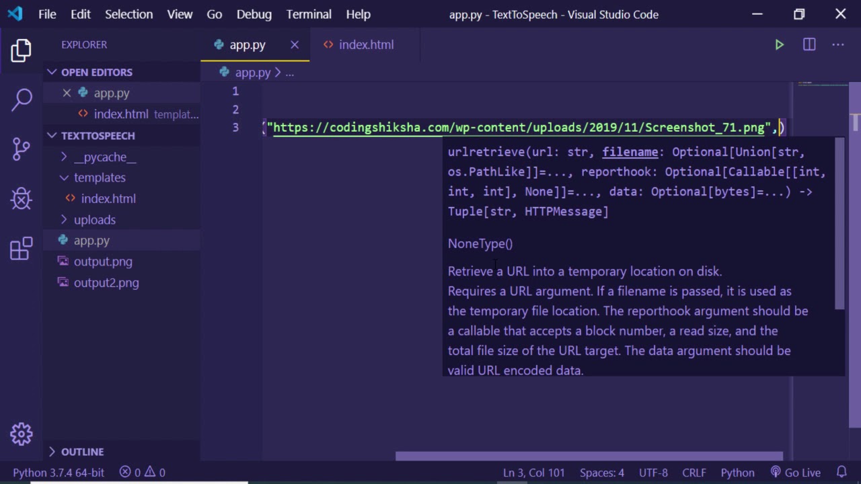
Task: Open output2.png in the explorer
Action: (106, 283)
